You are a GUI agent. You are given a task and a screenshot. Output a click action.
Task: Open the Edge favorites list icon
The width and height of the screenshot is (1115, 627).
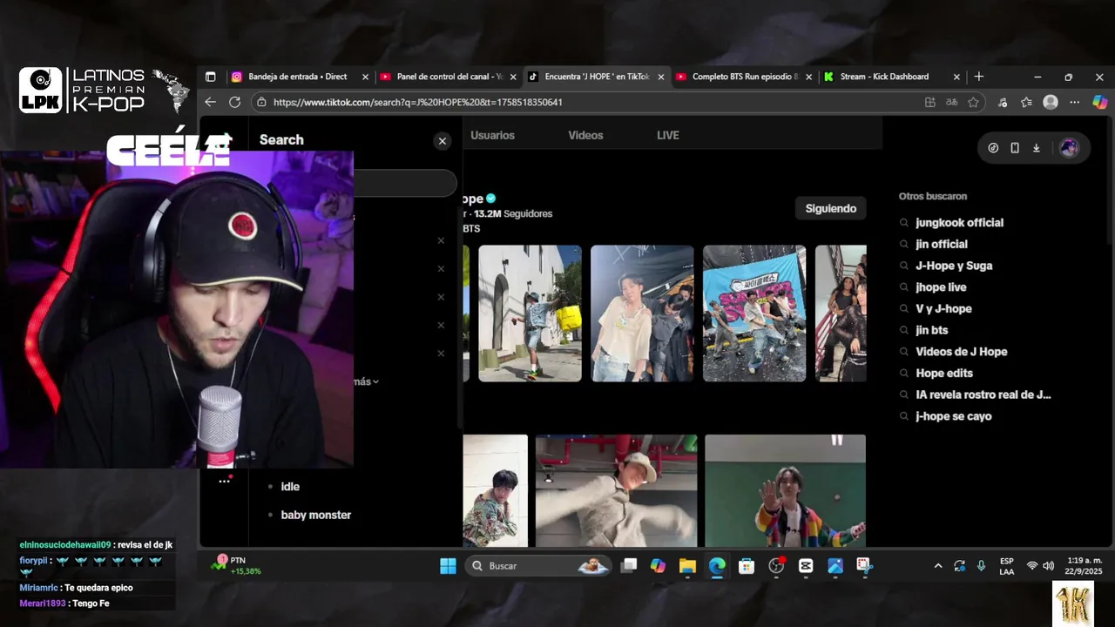(1026, 102)
